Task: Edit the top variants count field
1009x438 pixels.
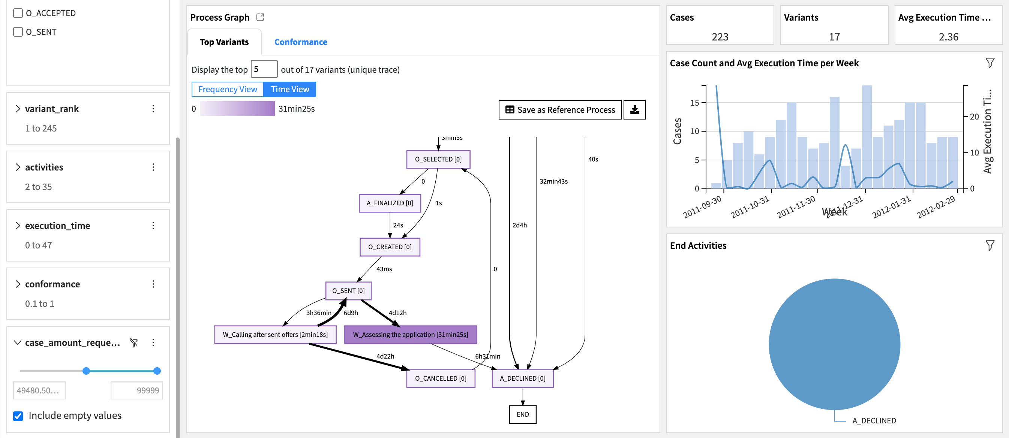Action: pyautogui.click(x=264, y=69)
